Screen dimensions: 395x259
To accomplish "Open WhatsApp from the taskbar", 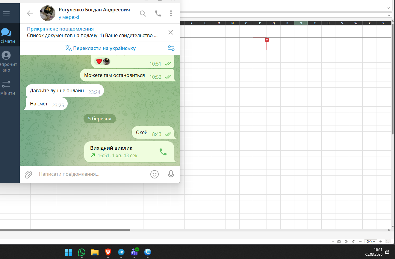I will (82, 252).
